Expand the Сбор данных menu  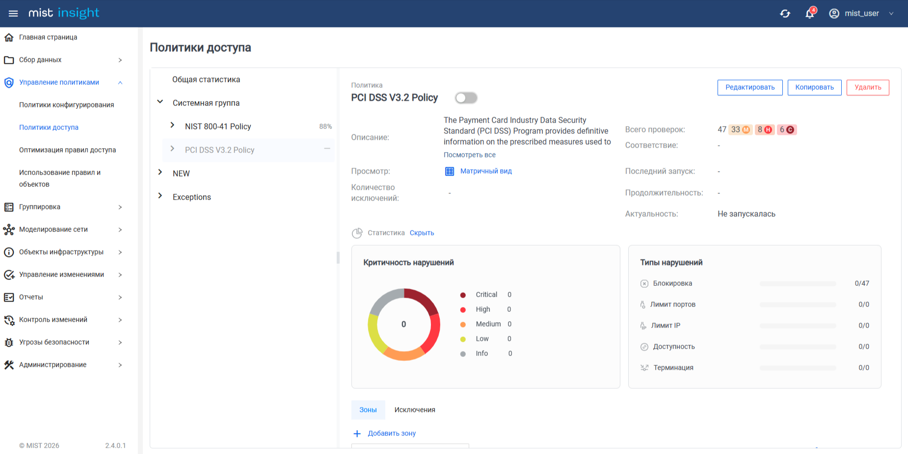point(120,60)
